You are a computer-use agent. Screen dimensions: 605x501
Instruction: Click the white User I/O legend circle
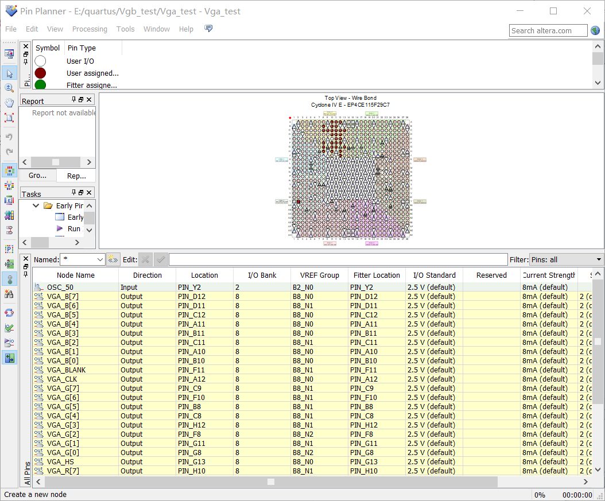(x=40, y=61)
